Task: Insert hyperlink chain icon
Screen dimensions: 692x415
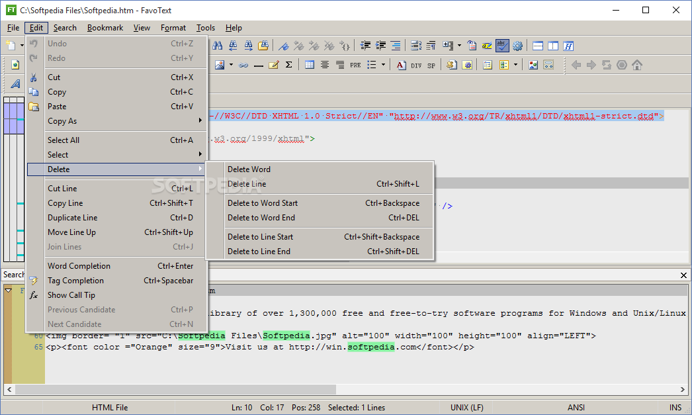Action: point(243,65)
